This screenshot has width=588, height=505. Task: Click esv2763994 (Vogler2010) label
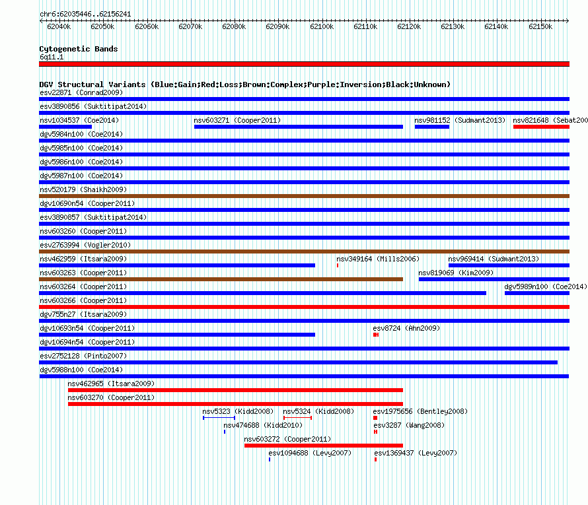point(85,245)
